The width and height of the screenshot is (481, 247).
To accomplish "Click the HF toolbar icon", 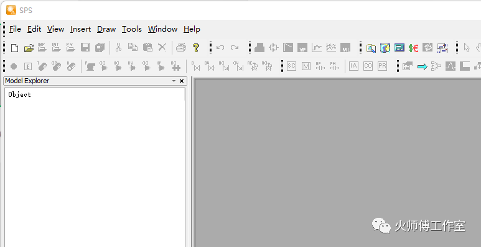I will tap(320, 66).
